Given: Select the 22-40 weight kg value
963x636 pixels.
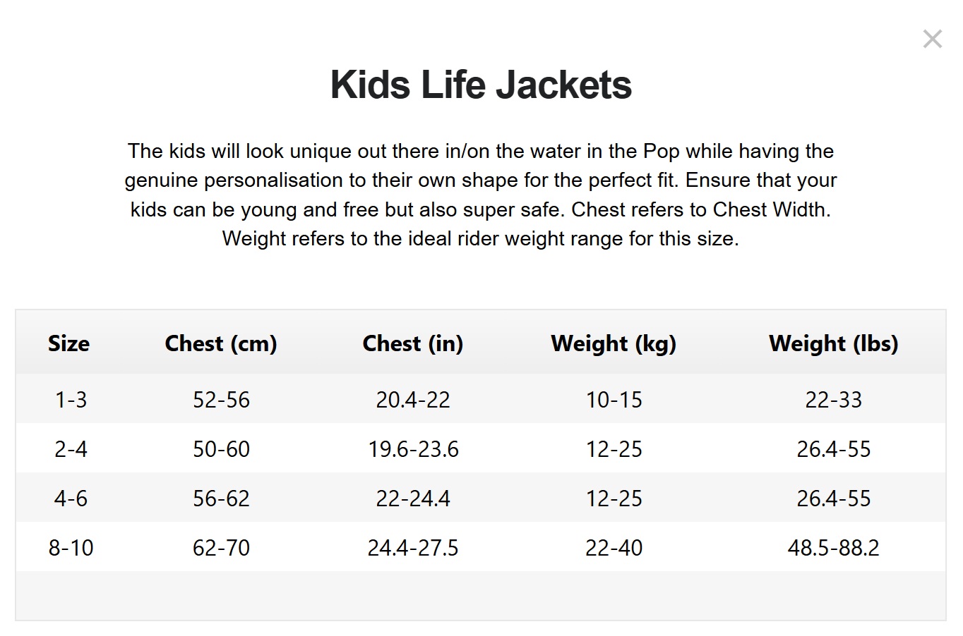Looking at the screenshot, I should tap(614, 548).
